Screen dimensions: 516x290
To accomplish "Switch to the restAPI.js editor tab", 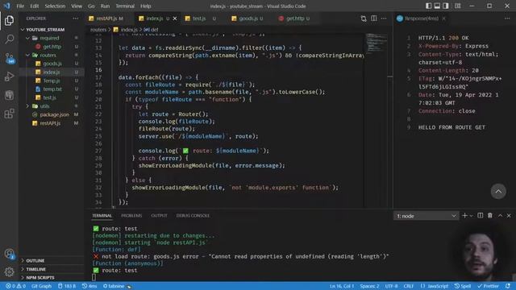I will coord(110,19).
